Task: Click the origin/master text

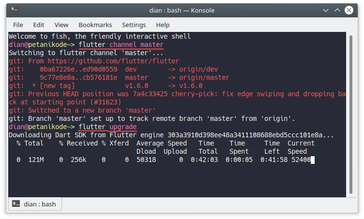Action: (204, 77)
